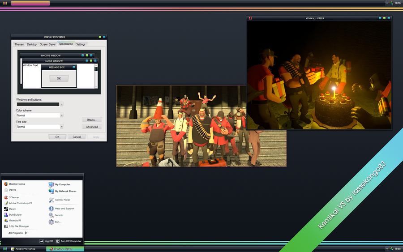403x252 pixels.
Task: Click the Opera logo in Kemikal window titlebar
Action: pyautogui.click(x=250, y=18)
